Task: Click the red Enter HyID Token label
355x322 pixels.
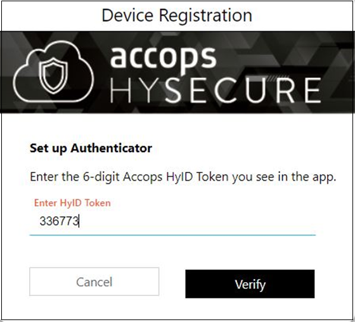Action: (72, 203)
